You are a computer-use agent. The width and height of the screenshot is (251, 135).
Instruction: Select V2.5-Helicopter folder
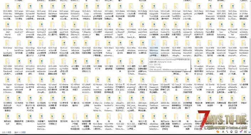53,29
